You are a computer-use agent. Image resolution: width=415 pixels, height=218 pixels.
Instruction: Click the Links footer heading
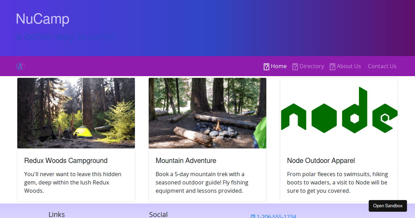pos(57,215)
